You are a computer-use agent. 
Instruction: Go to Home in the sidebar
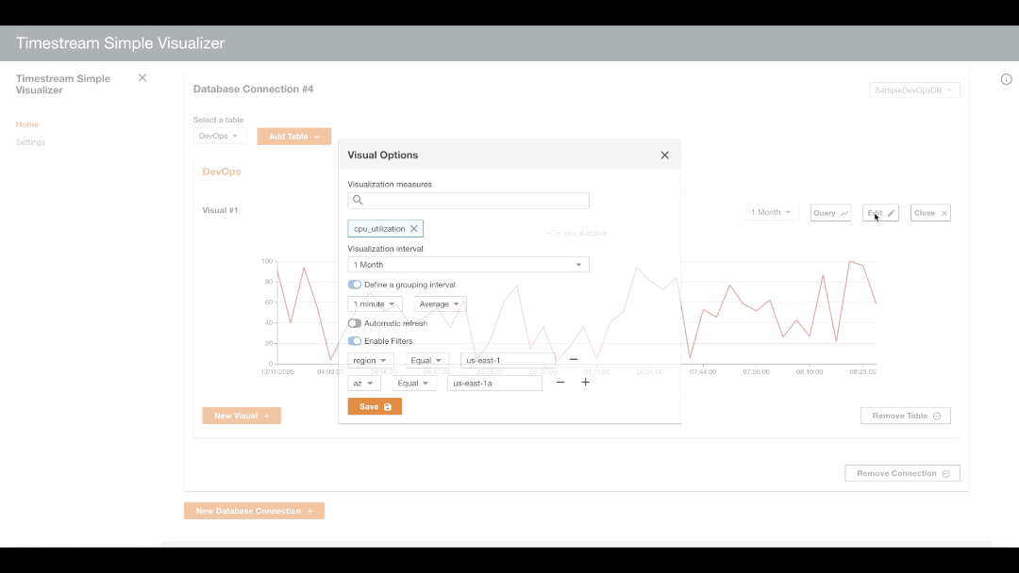click(x=27, y=124)
